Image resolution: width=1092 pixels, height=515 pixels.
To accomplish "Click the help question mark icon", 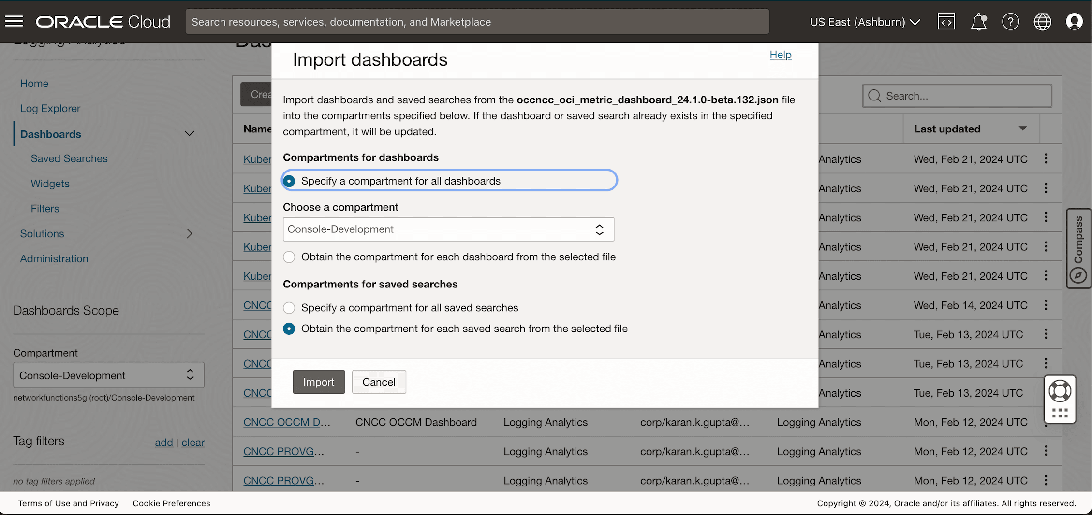I will click(x=1010, y=21).
